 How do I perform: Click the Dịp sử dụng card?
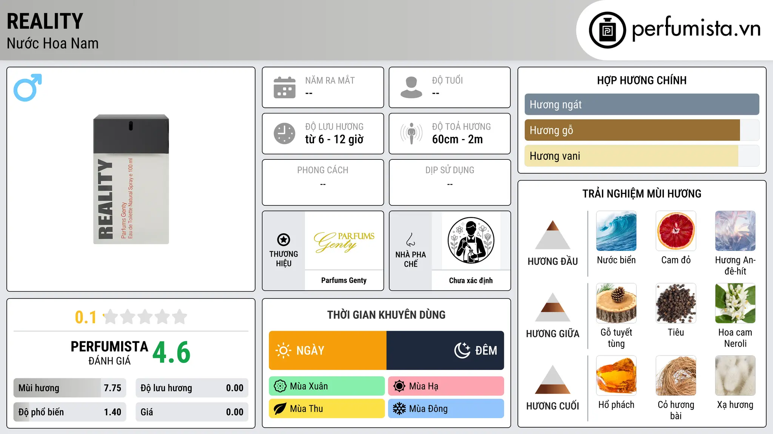(x=450, y=182)
